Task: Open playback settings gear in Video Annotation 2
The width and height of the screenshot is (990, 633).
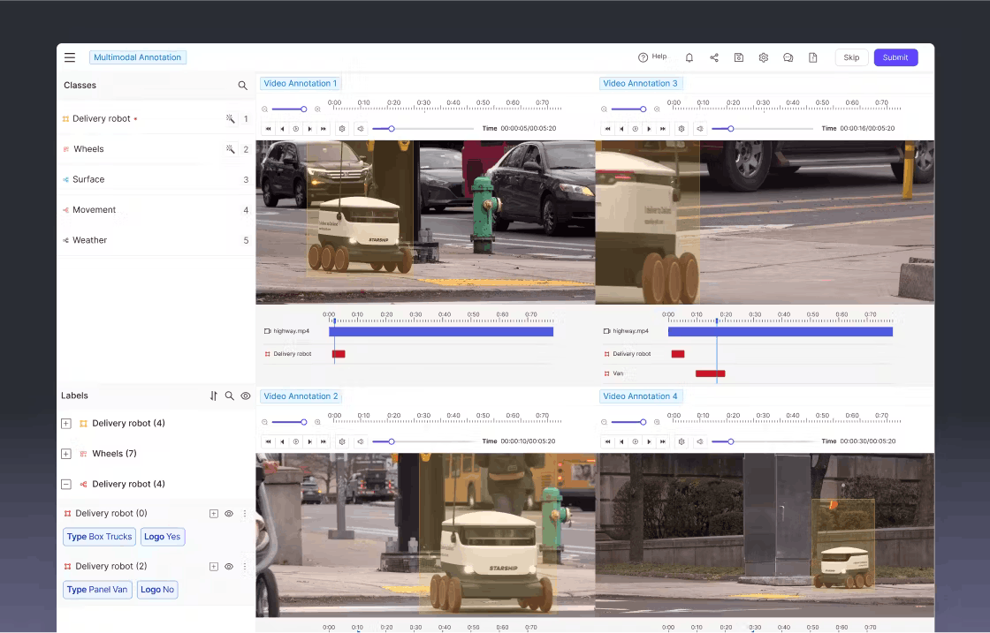Action: coord(343,441)
